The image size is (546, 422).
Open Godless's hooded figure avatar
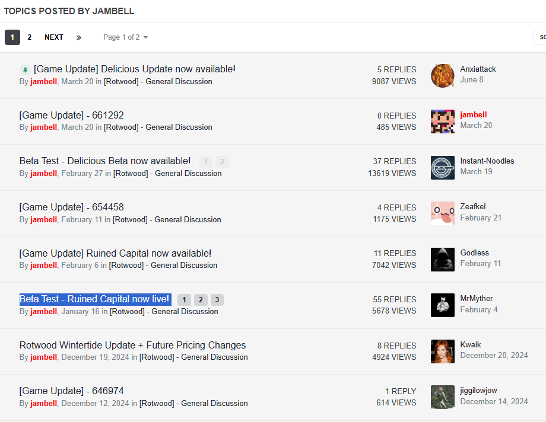(442, 259)
